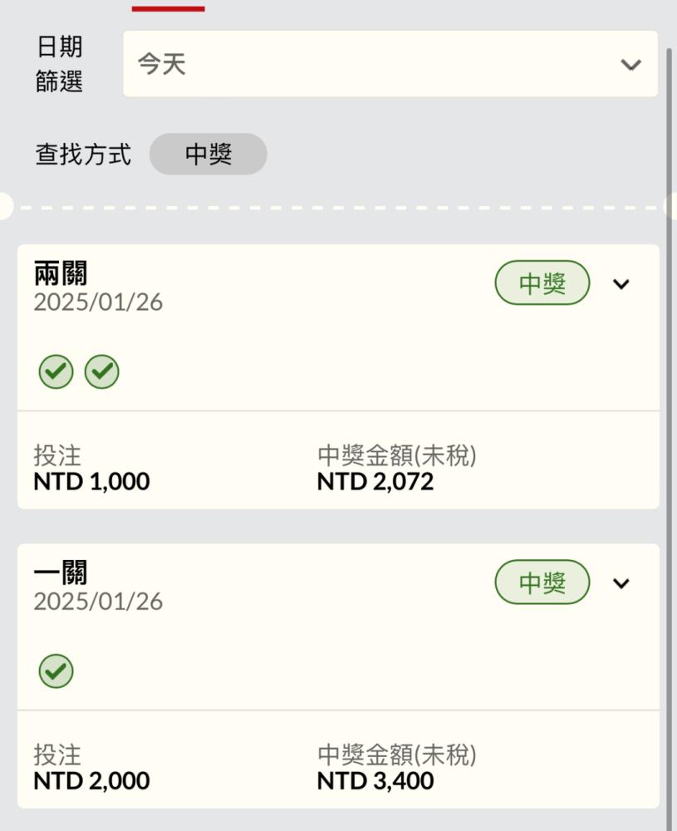Expand the 一關 bet card details
The image size is (677, 831).
(x=621, y=583)
